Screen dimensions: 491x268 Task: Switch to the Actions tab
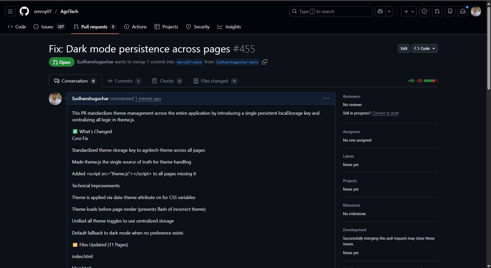tap(135, 27)
